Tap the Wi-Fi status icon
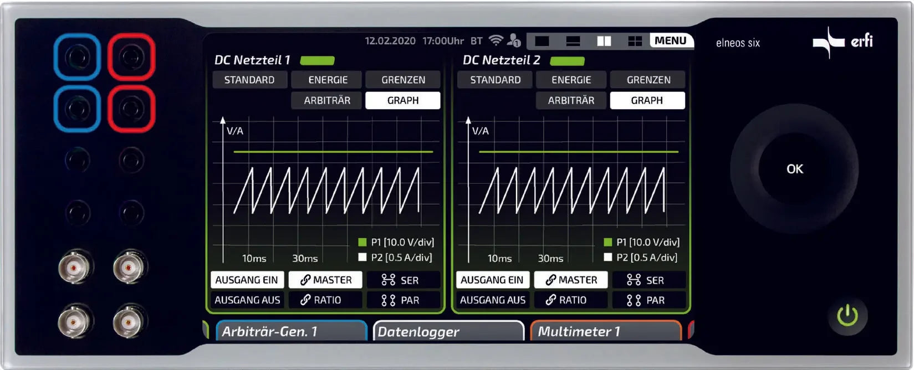 click(496, 40)
